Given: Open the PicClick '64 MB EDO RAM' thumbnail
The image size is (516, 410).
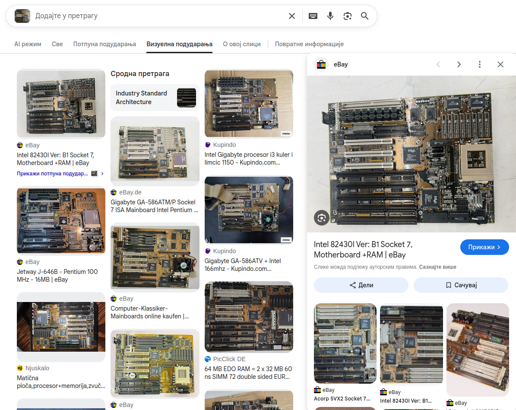Looking at the screenshot, I should 249,317.
